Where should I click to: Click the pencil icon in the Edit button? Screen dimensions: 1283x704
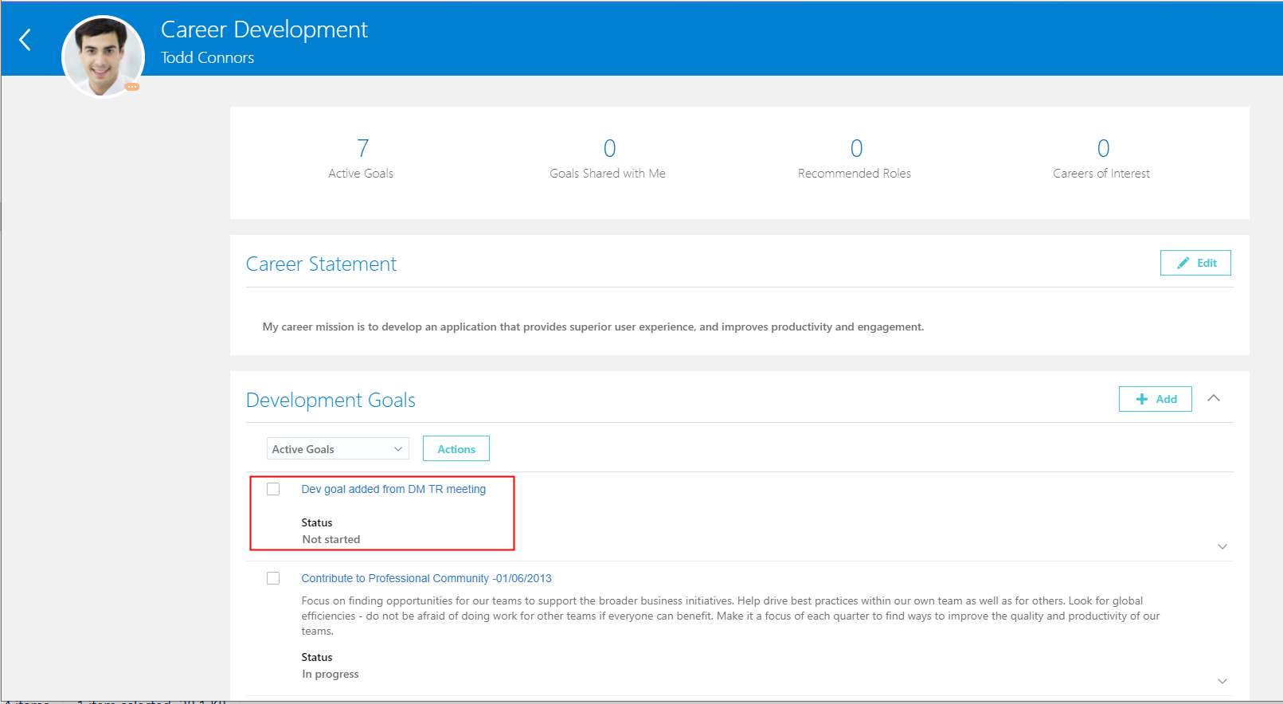pos(1183,263)
